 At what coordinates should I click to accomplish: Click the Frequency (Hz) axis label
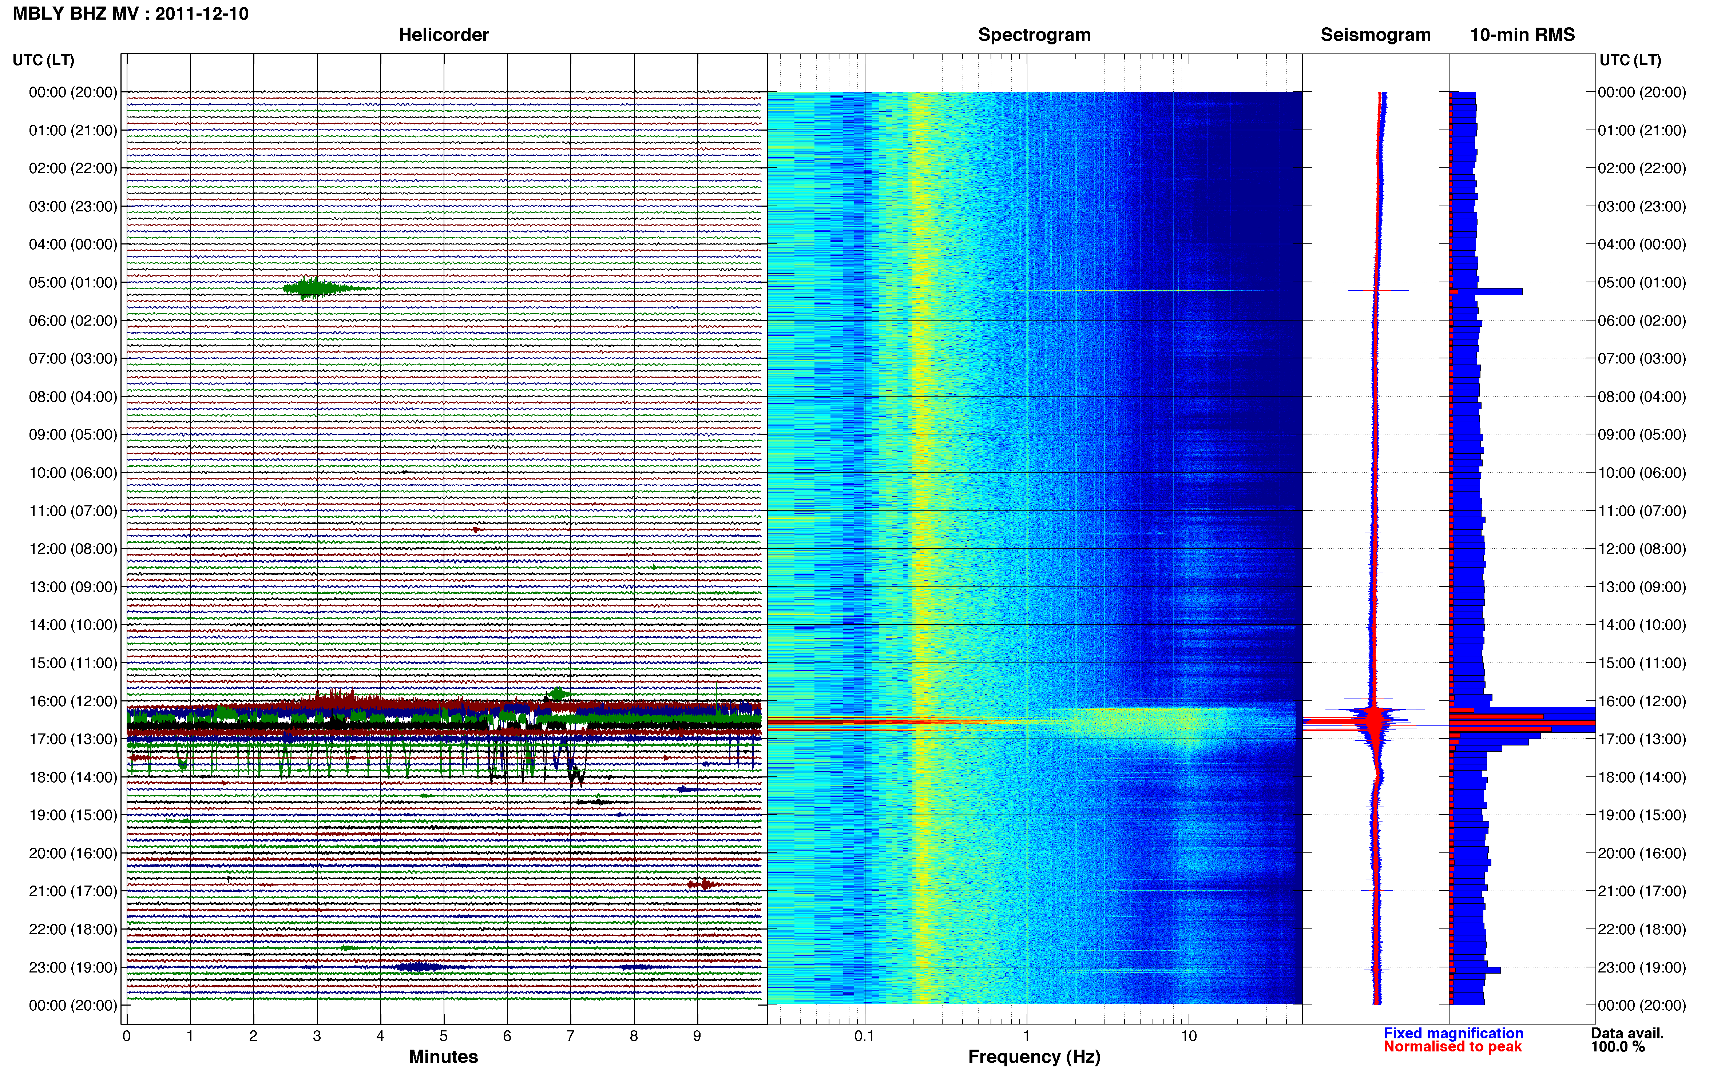(x=1034, y=1057)
